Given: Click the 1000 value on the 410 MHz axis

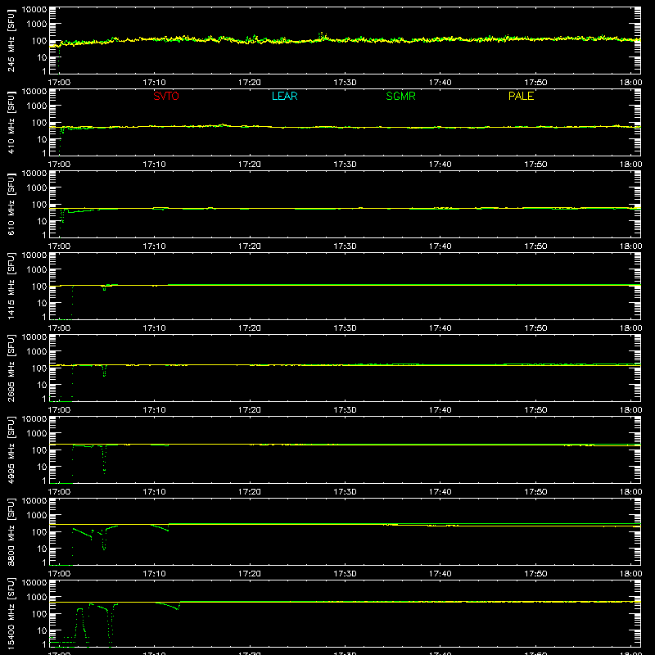Looking at the screenshot, I should (37, 106).
